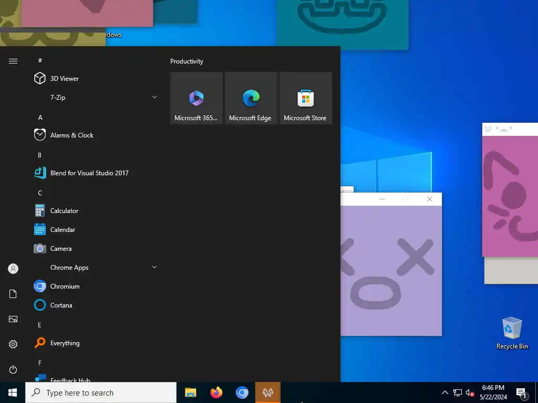Open the user account icon
The height and width of the screenshot is (403, 538).
click(13, 269)
